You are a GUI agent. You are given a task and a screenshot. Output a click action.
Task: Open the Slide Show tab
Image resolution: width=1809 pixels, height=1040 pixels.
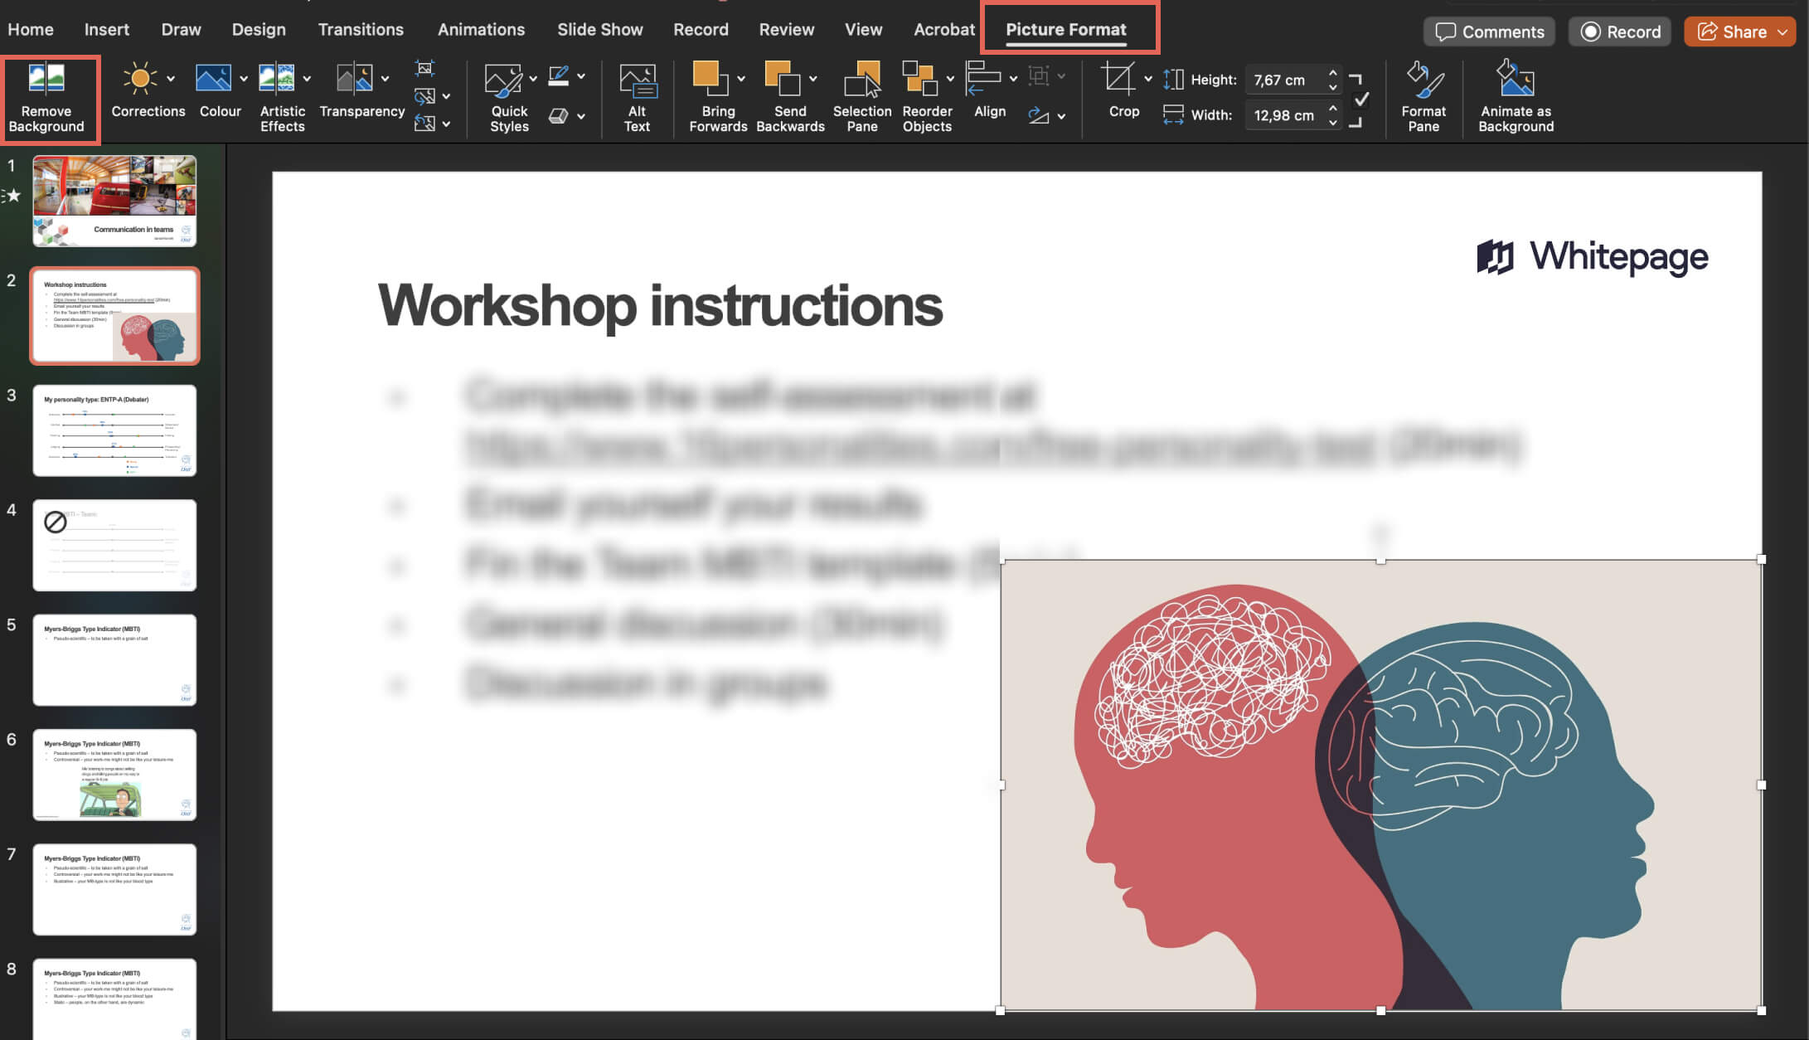(599, 29)
